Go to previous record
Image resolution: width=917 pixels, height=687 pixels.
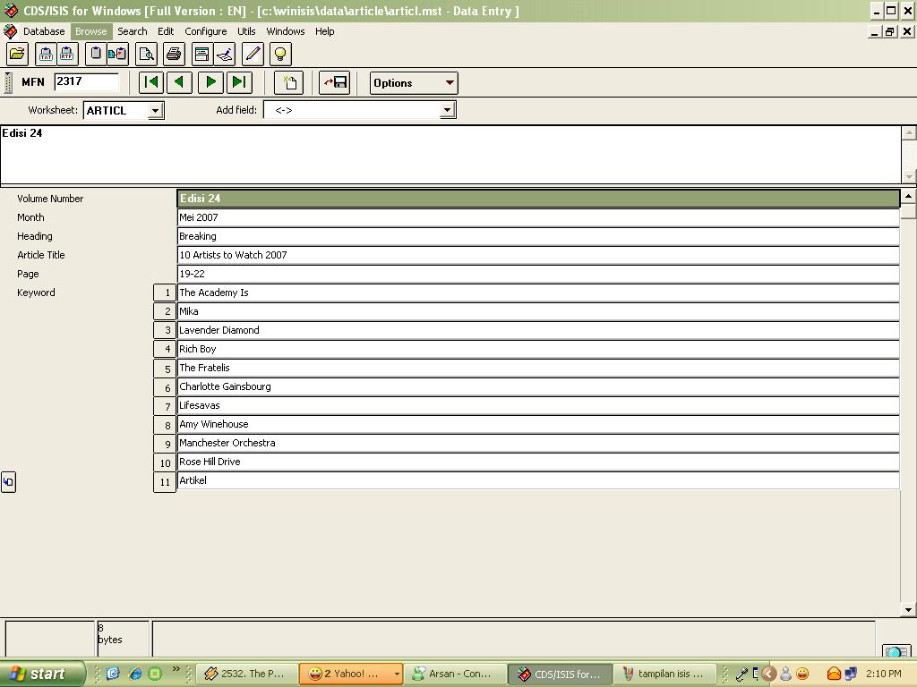pos(179,82)
